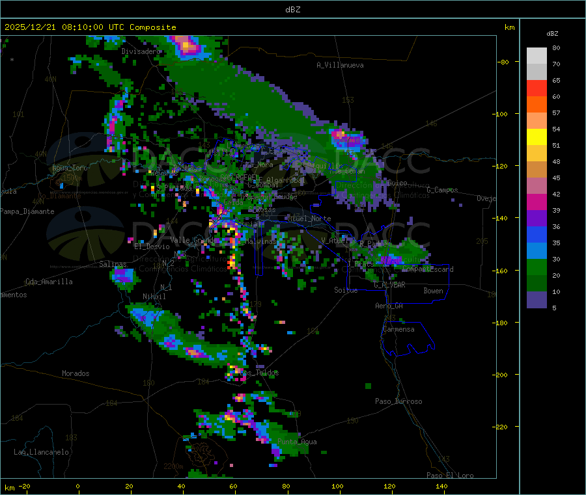The width and height of the screenshot is (586, 495).
Task: Click the 140 km tick on bottom axis
Action: [441, 486]
